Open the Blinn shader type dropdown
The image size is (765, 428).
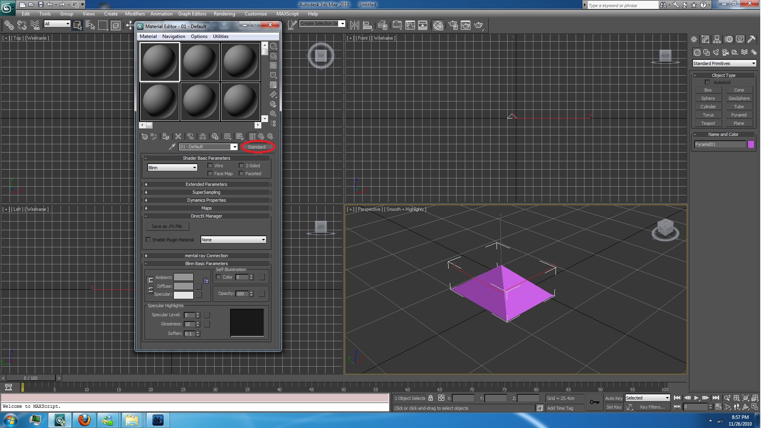coord(172,168)
